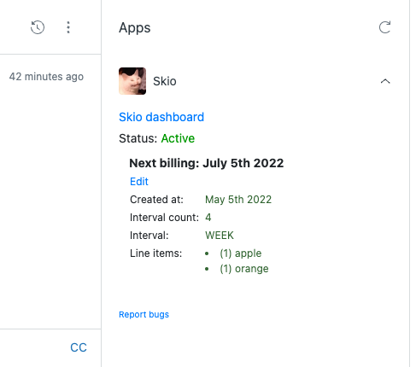Click Edit under Next billing

[x=139, y=182]
